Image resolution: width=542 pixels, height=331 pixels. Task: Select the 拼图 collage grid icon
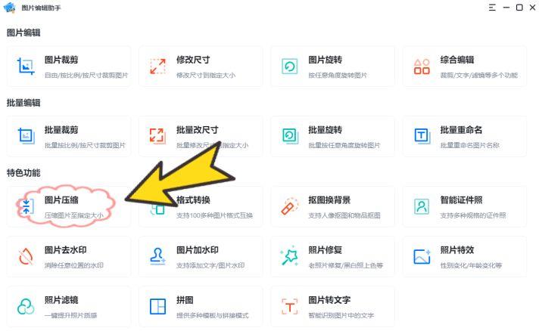(157, 307)
